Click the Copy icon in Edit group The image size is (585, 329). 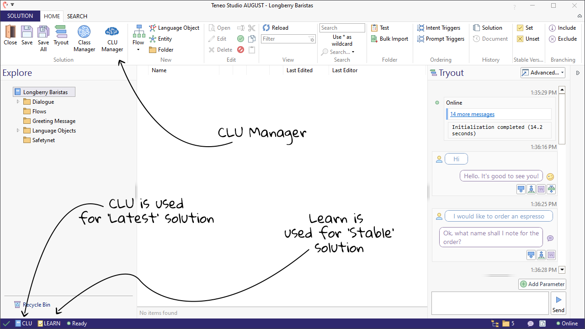[252, 39]
